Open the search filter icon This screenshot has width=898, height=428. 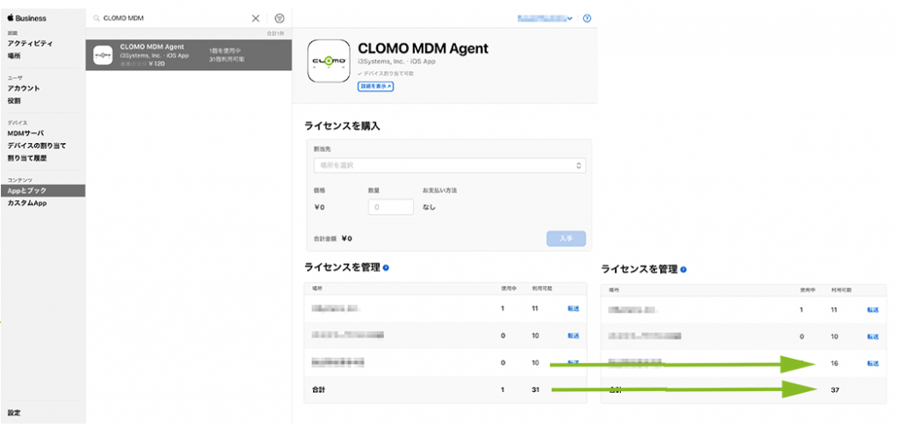(280, 18)
